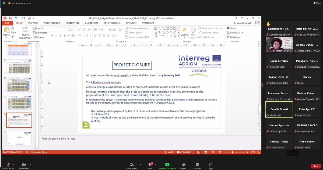Fit slide to current window
Viewport: 323px width, 170px height.
259,152
